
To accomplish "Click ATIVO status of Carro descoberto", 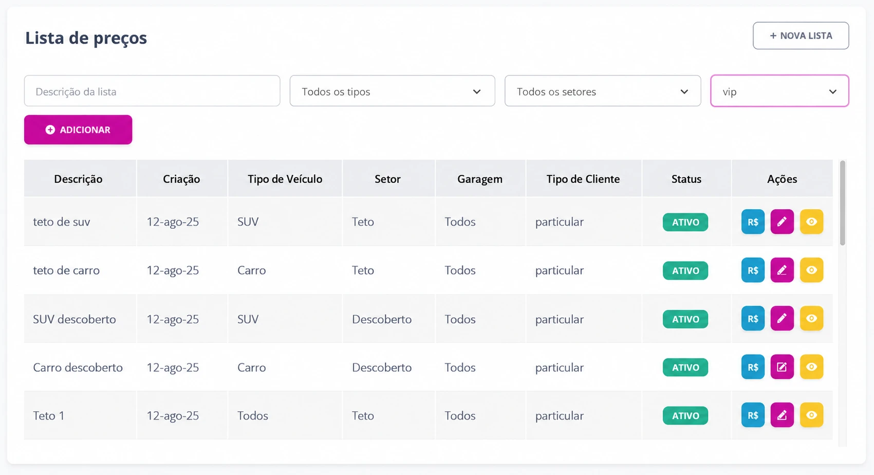I will [x=685, y=367].
